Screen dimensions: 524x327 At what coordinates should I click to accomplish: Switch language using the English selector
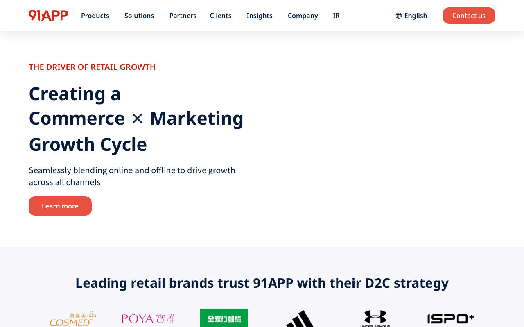click(411, 16)
